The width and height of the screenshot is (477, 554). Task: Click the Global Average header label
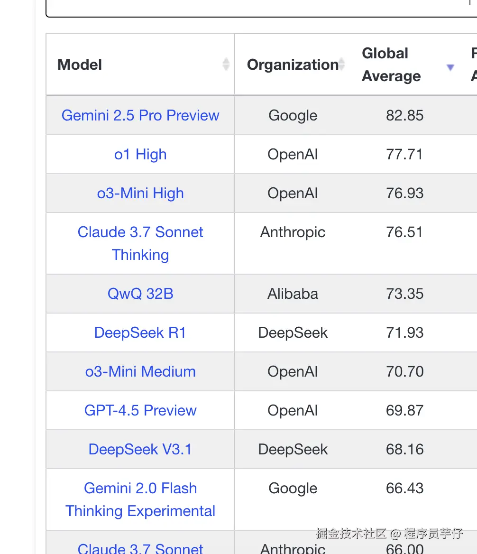click(x=391, y=65)
